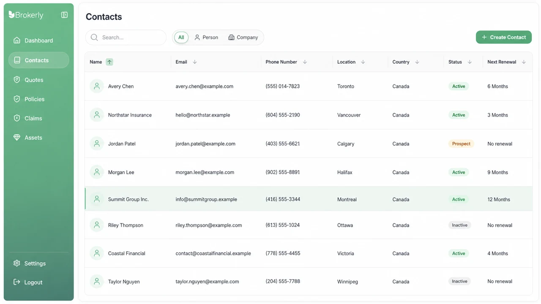This screenshot has width=541, height=304.
Task: Sort by Phone Number column arrow
Action: click(x=305, y=62)
